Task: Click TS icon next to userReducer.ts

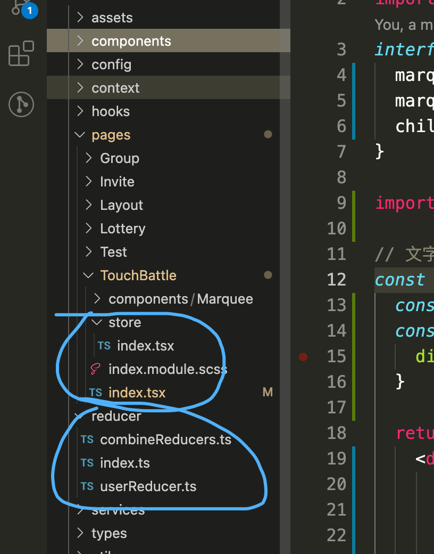Action: click(87, 486)
